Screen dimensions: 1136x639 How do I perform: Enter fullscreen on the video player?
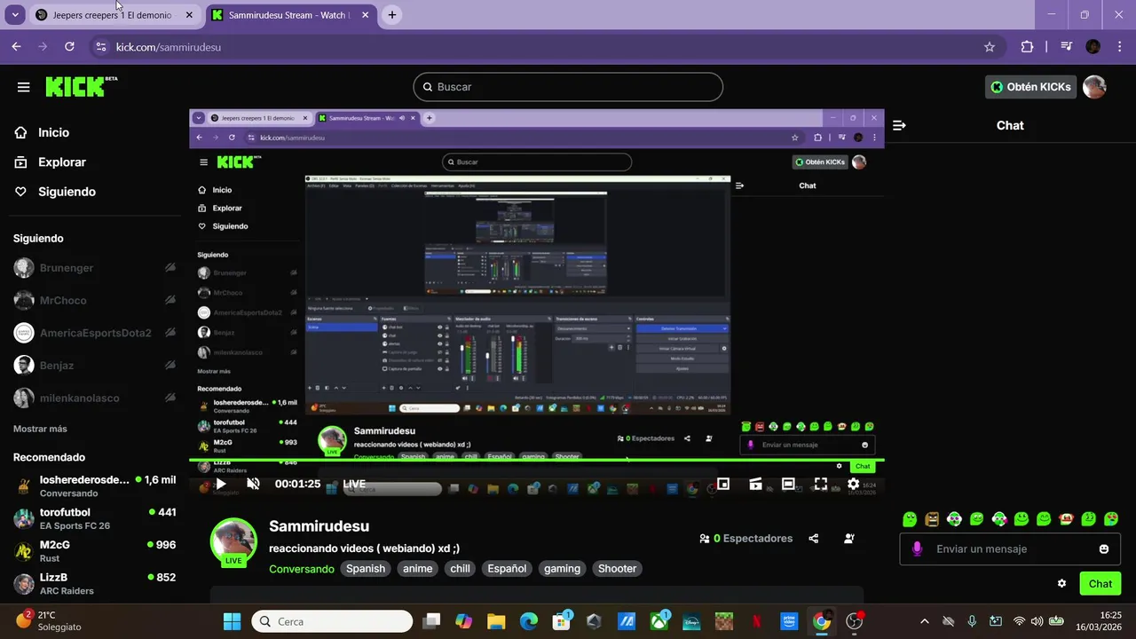[x=821, y=484]
